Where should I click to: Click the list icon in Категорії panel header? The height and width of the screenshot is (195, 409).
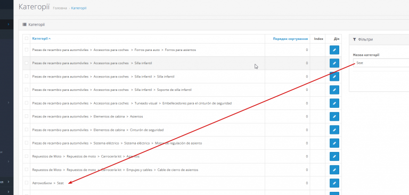click(24, 24)
